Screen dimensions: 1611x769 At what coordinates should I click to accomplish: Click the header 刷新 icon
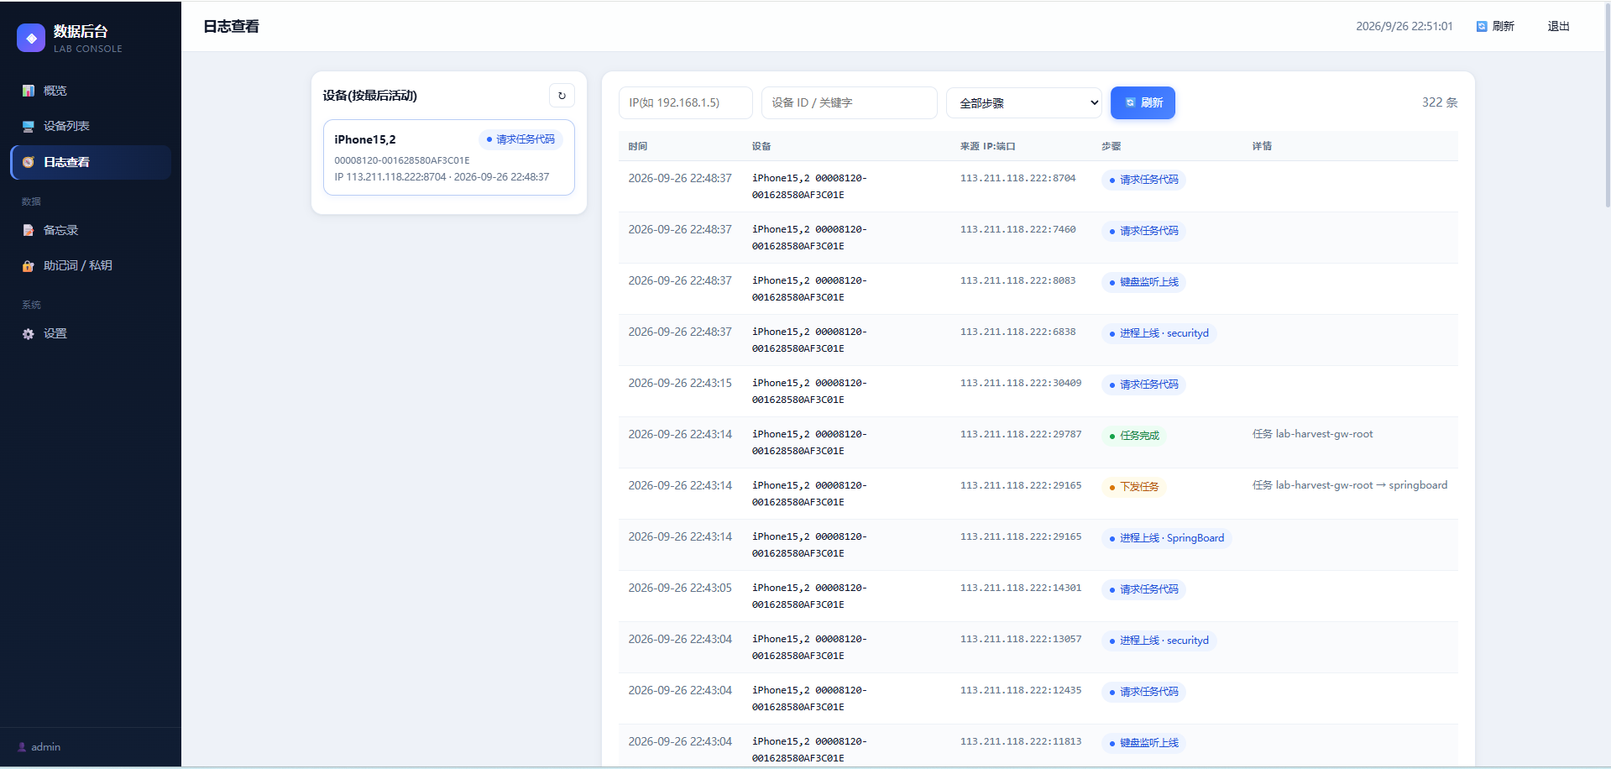tap(1482, 27)
